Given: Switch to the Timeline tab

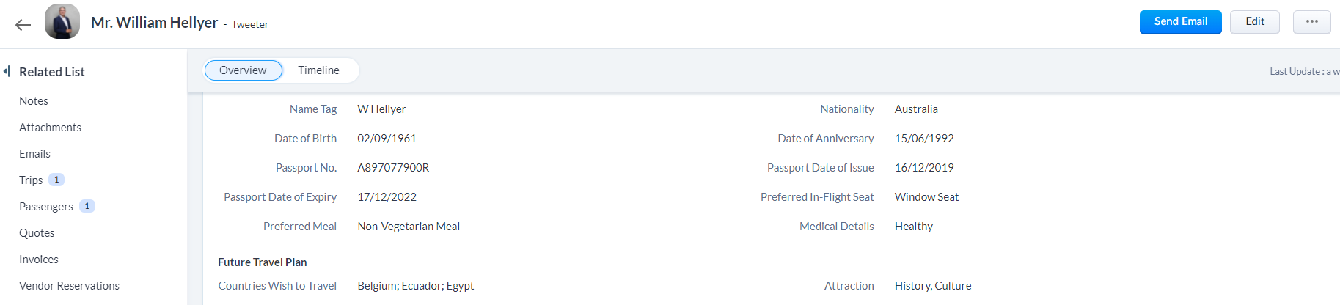Looking at the screenshot, I should tap(318, 70).
